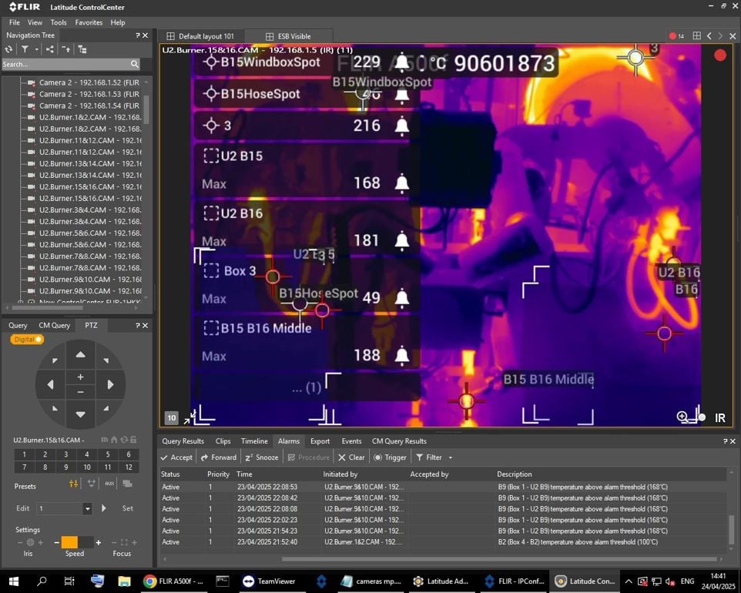Select preset button 5
The image size is (741, 593).
[108, 455]
